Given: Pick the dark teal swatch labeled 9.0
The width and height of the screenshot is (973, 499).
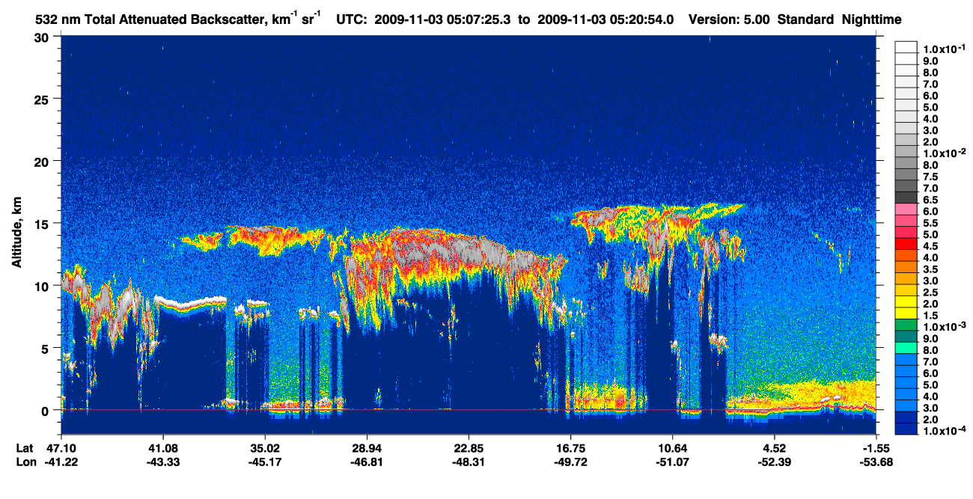Looking at the screenshot, I should 906,336.
